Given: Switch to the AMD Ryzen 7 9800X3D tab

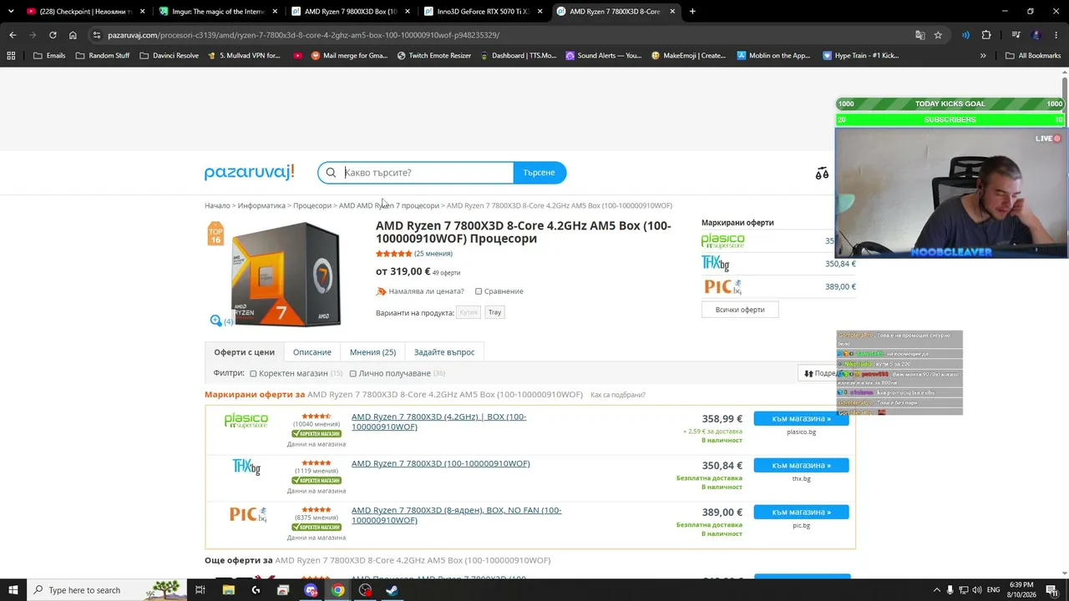Looking at the screenshot, I should click(348, 12).
